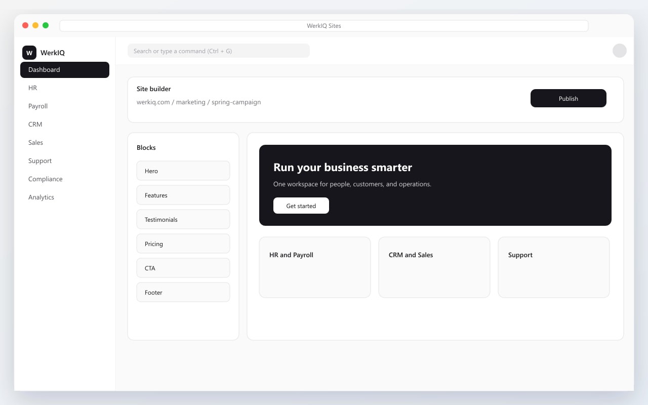Select the HR and Payroll card
The width and height of the screenshot is (648, 405).
click(315, 267)
